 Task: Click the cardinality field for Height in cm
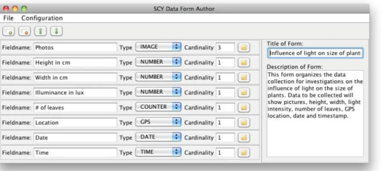click(225, 62)
